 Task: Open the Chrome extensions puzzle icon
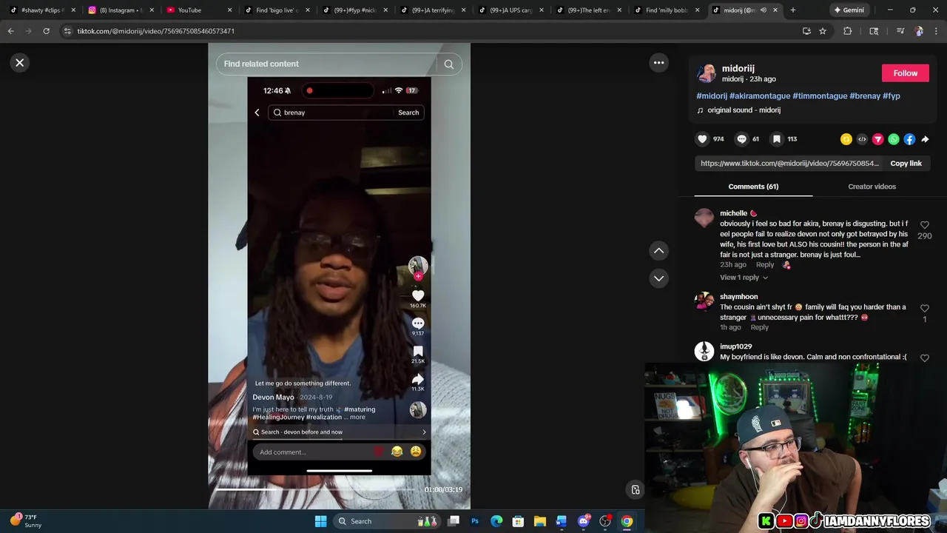click(x=847, y=31)
